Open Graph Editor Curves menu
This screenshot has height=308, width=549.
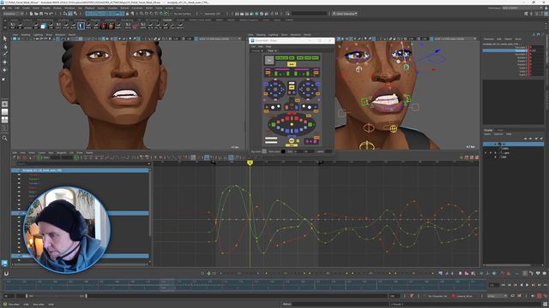point(42,152)
